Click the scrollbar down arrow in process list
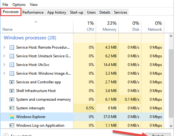Screen dimensions: 174x136 (x=171, y=126)
